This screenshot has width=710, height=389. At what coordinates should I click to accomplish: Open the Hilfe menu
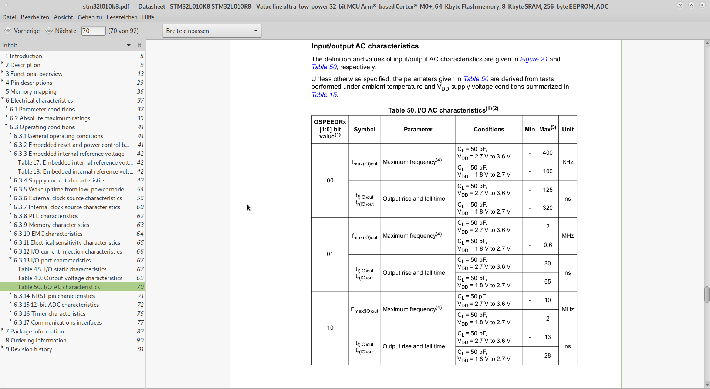(148, 17)
